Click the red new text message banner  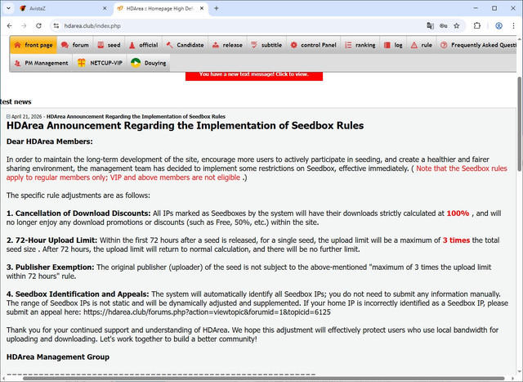pyautogui.click(x=254, y=75)
